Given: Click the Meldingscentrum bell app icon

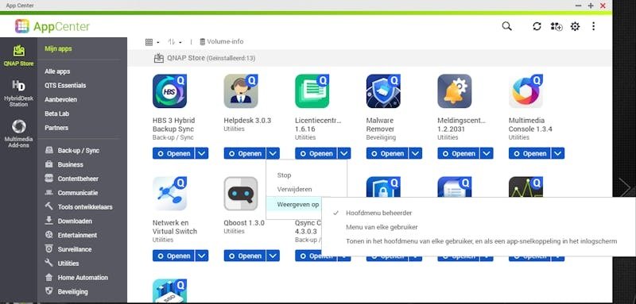Looking at the screenshot, I should coord(455,91).
